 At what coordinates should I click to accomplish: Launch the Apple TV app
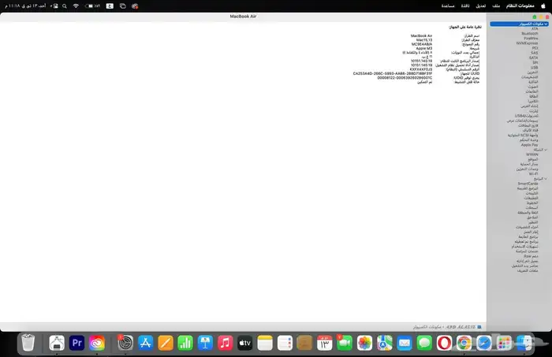(x=244, y=343)
